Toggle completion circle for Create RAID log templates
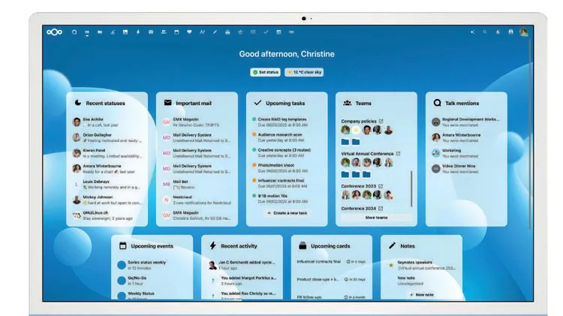The height and width of the screenshot is (316, 563). (x=254, y=120)
